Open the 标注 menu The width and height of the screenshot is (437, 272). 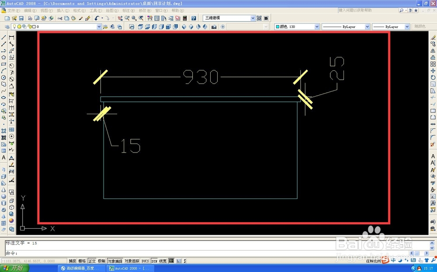(128, 10)
